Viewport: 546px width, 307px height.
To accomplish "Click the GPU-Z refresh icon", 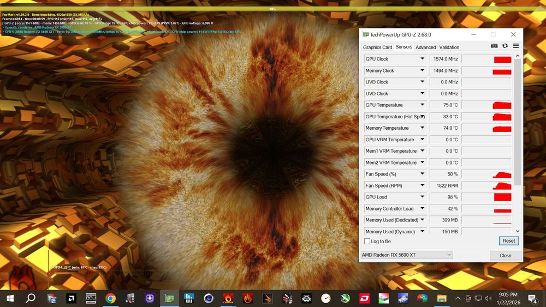I will (x=505, y=46).
